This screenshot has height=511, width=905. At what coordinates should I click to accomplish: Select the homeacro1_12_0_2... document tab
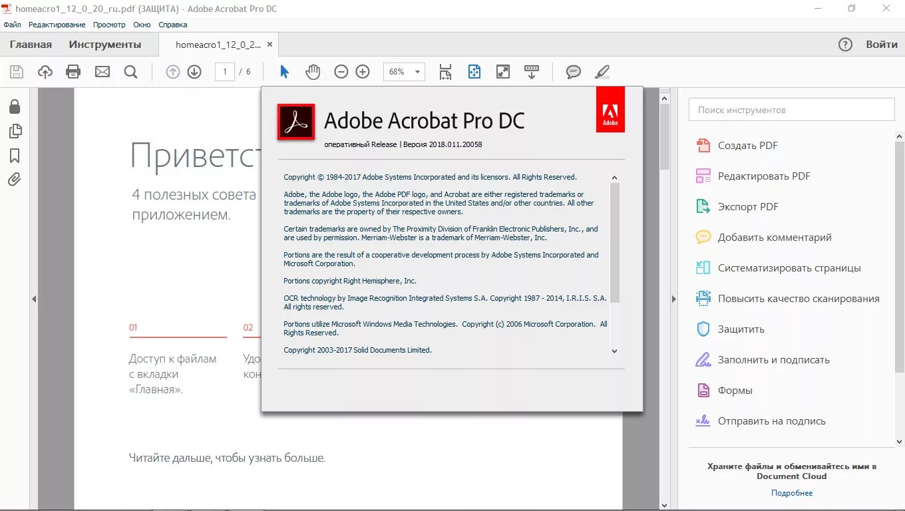218,45
